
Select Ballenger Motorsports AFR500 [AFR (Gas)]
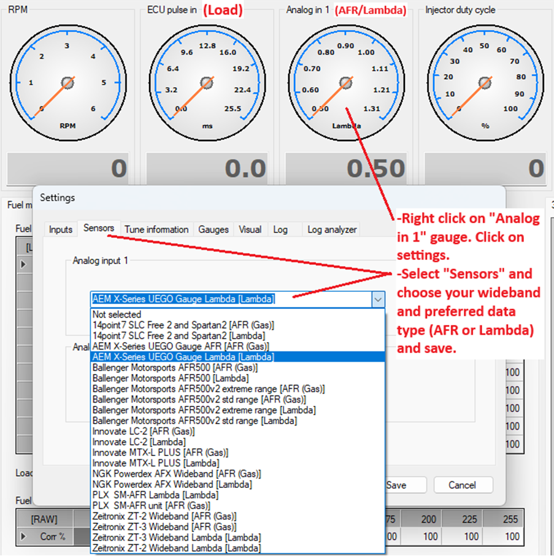(238, 368)
